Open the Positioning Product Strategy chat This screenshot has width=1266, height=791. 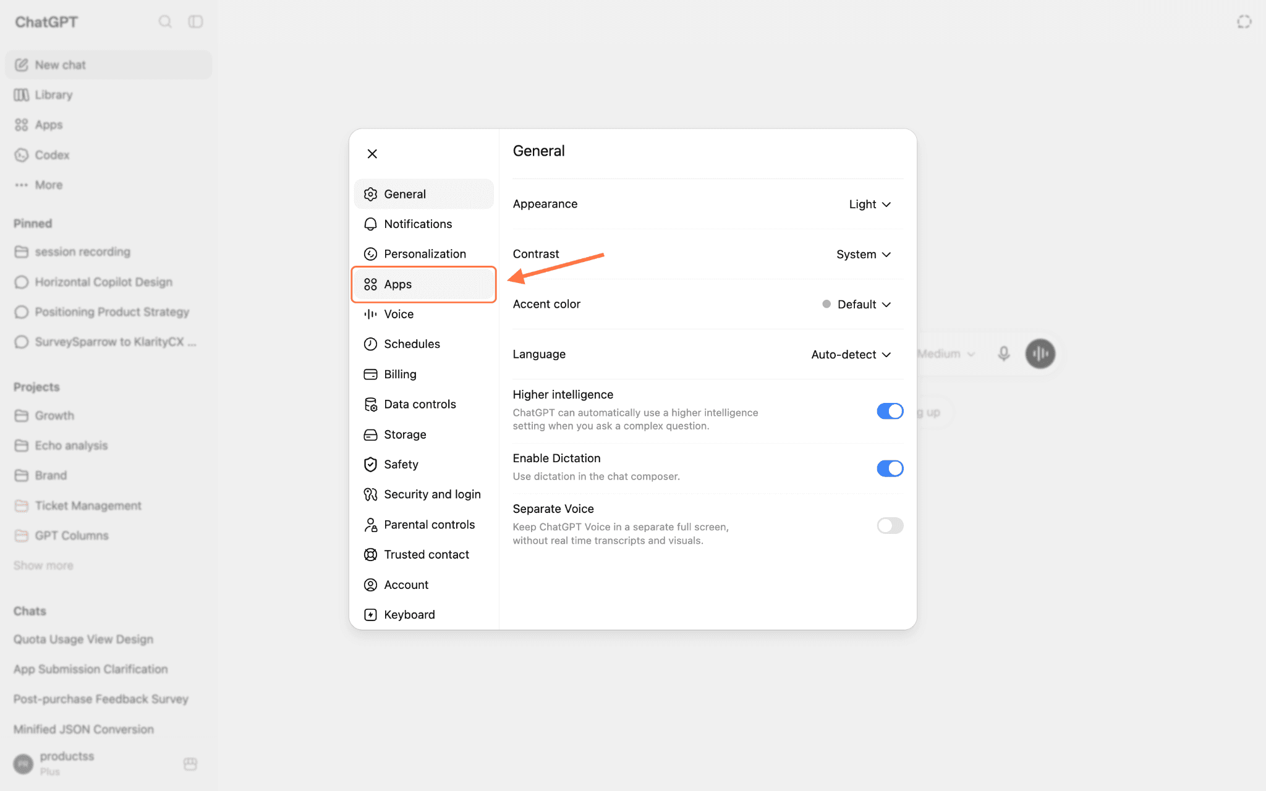coord(108,312)
